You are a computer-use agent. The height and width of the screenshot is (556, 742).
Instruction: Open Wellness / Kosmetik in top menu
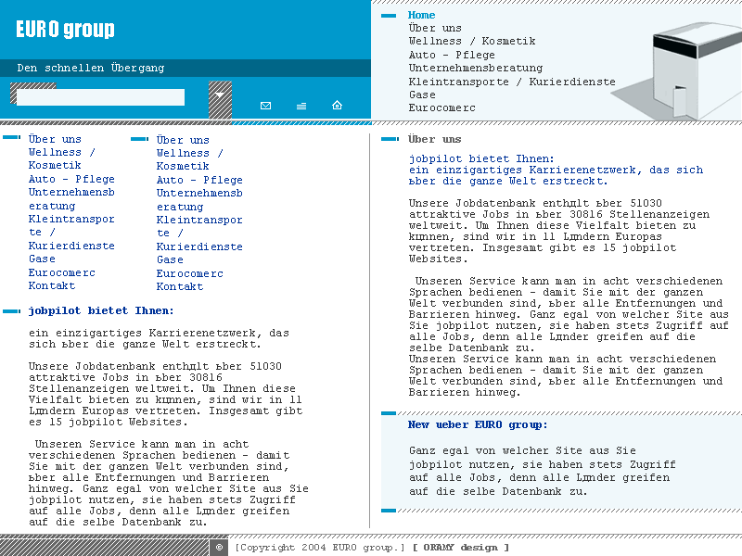point(472,41)
